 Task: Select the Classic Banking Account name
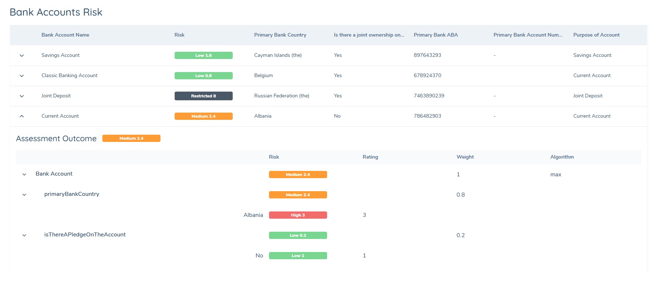pos(69,76)
